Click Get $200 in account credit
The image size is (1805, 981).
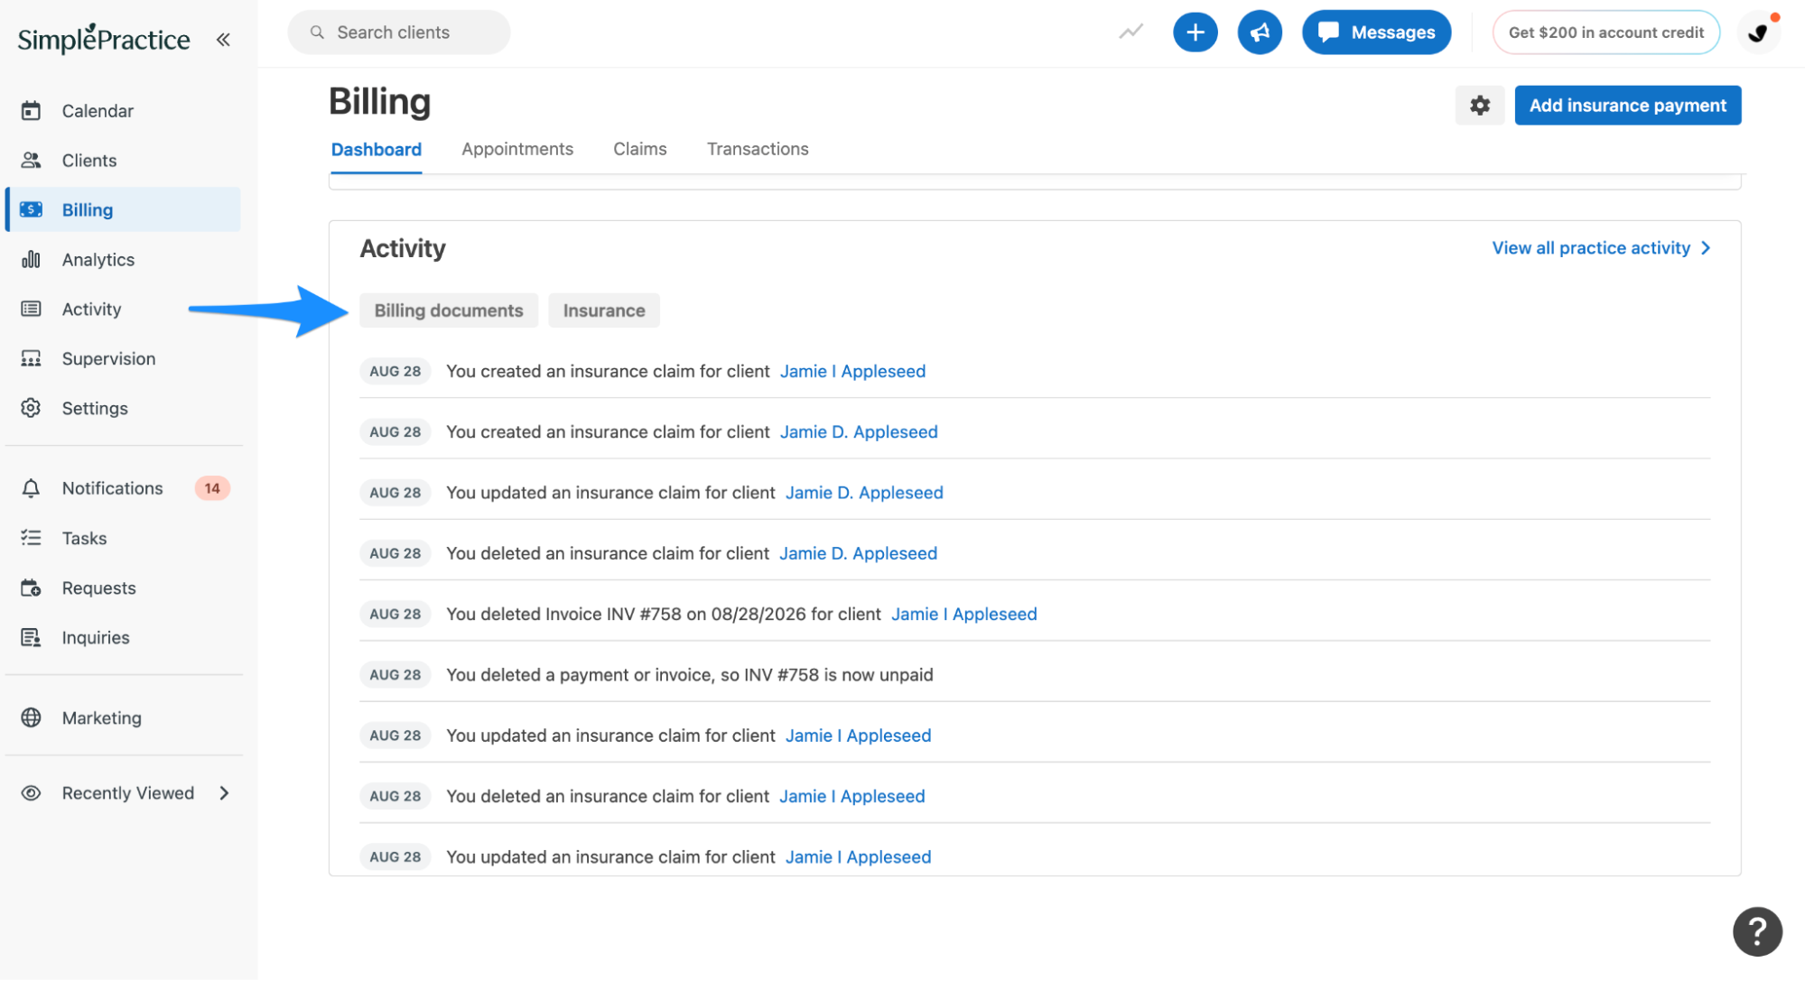coord(1605,32)
